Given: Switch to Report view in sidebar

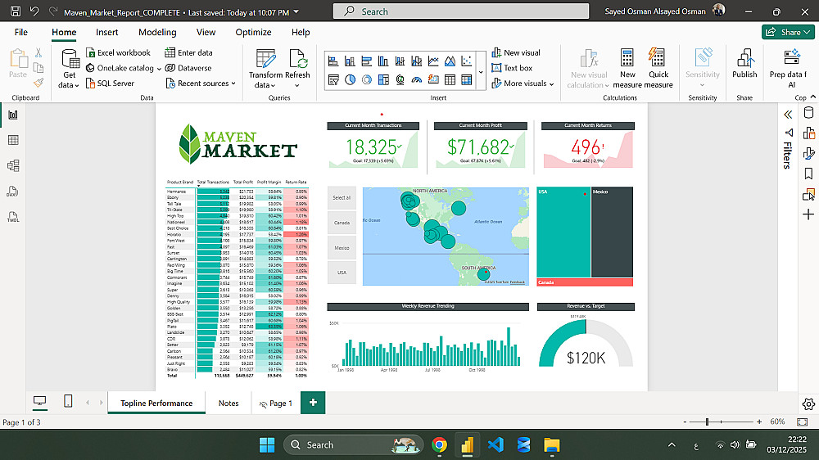Looking at the screenshot, I should [13, 115].
